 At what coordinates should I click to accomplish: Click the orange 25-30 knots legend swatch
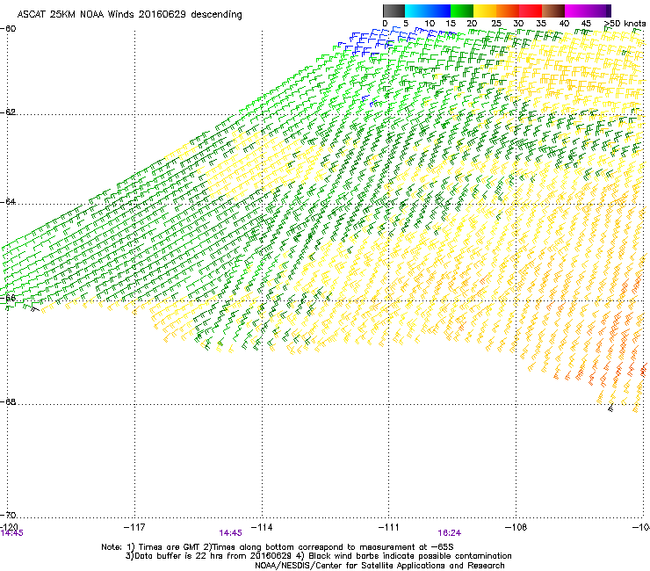pyautogui.click(x=508, y=11)
